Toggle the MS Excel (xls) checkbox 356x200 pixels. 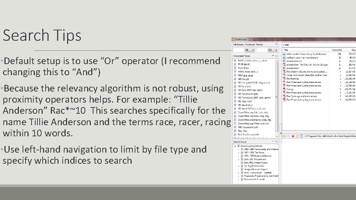pos(235,86)
